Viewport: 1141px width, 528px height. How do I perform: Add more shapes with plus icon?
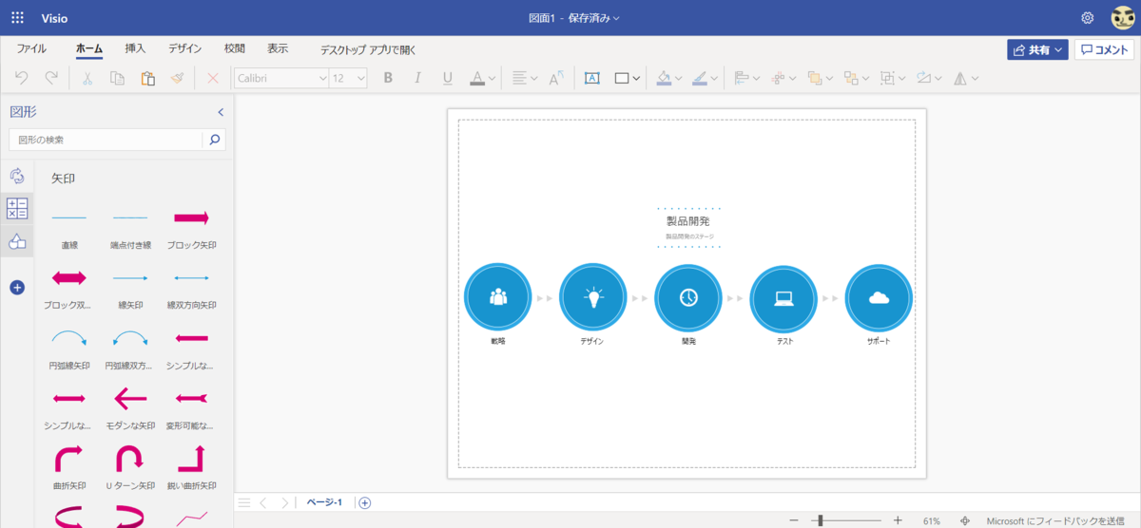click(x=17, y=287)
